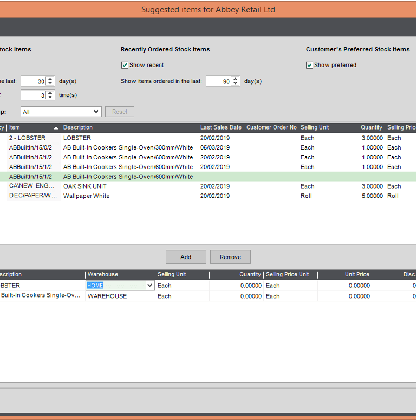Image resolution: width=416 pixels, height=420 pixels.
Task: Increase the 90 day(s) ordered spinner
Action: point(235,79)
